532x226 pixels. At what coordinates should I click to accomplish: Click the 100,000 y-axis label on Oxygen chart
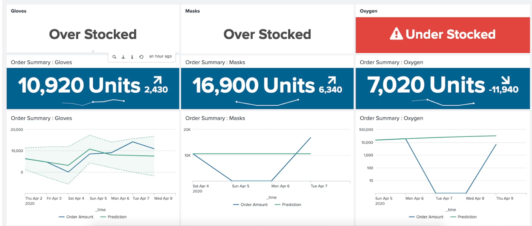click(x=366, y=130)
